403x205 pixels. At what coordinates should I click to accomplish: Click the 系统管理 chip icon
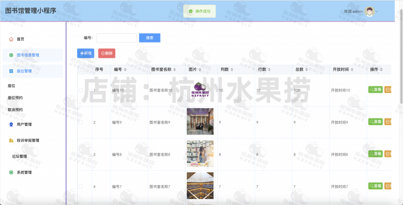point(11,172)
